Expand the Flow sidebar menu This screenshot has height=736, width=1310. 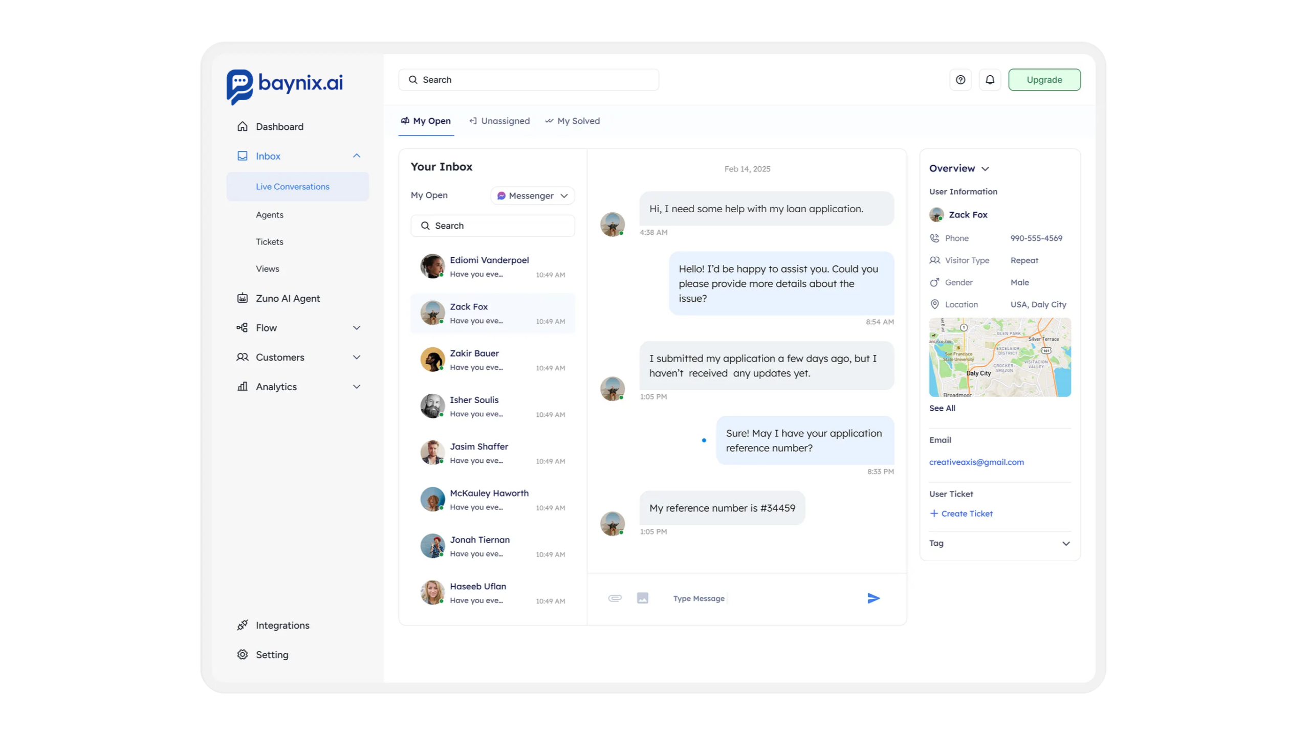pos(357,327)
